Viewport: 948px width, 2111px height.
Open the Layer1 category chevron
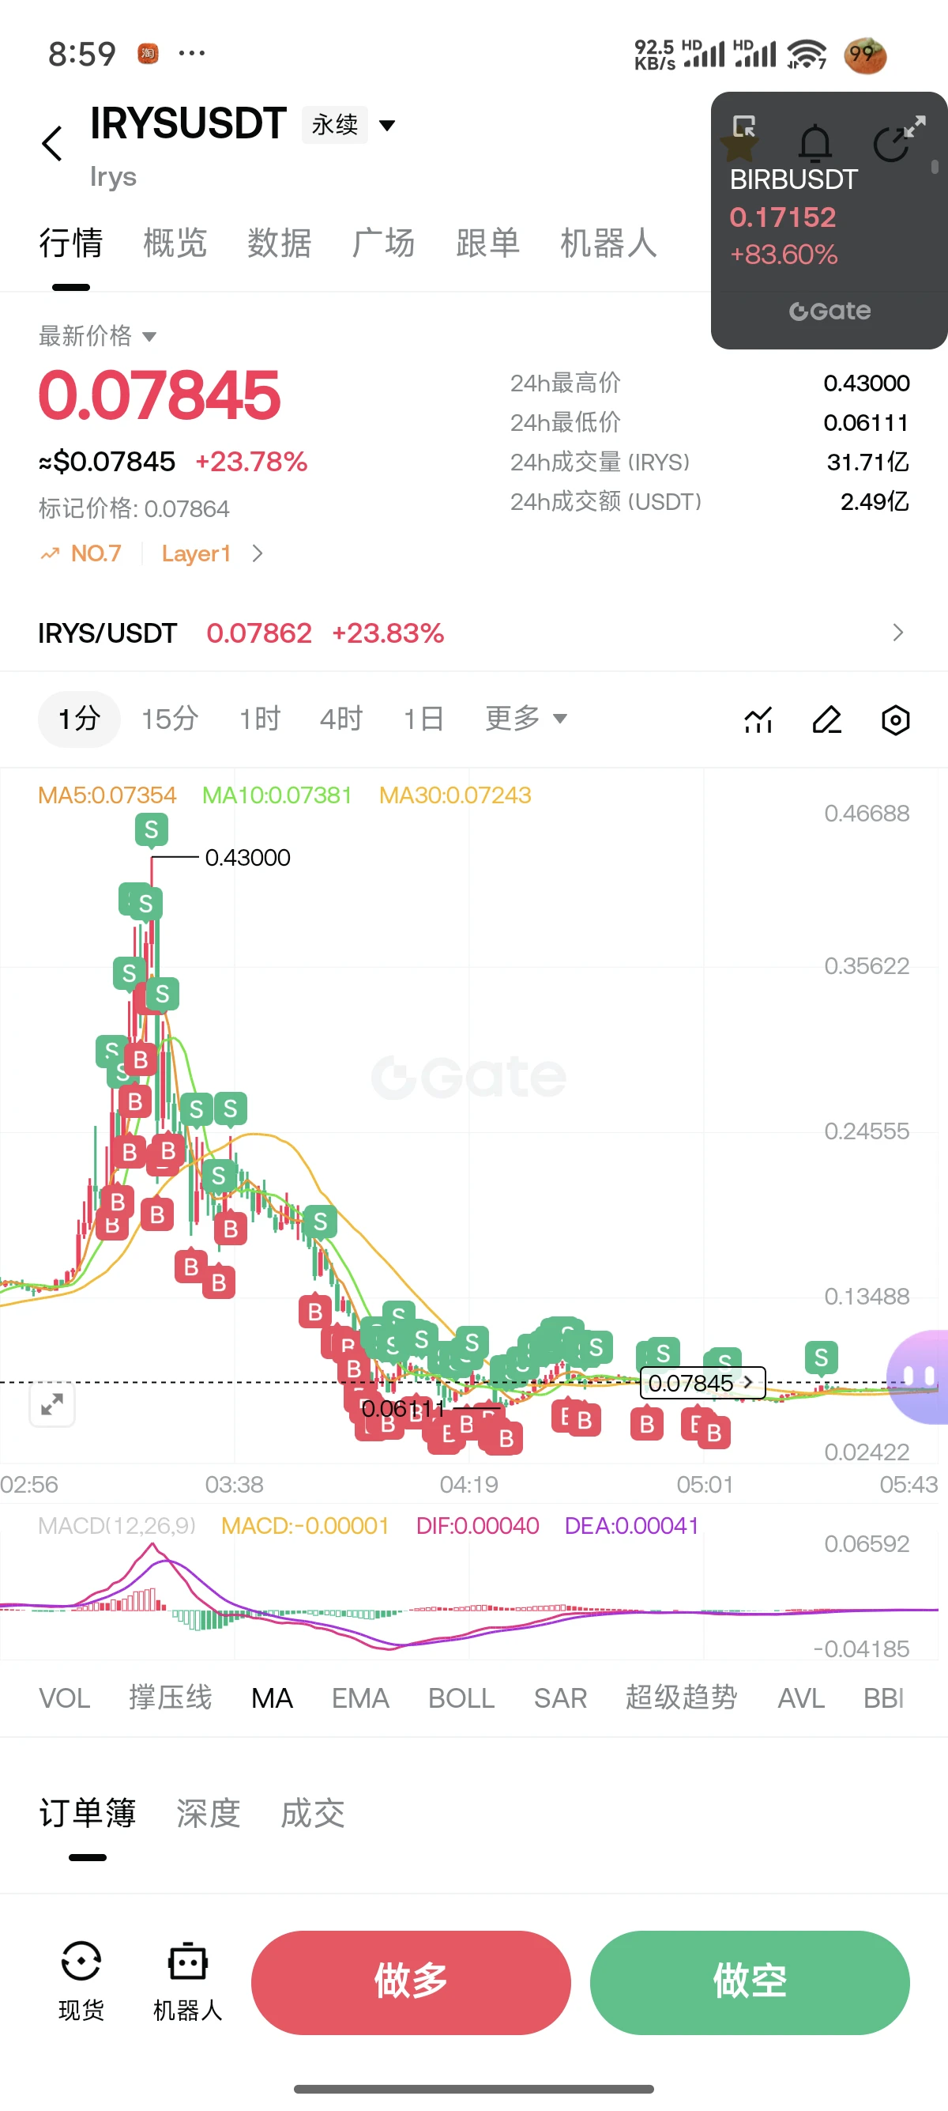click(257, 554)
